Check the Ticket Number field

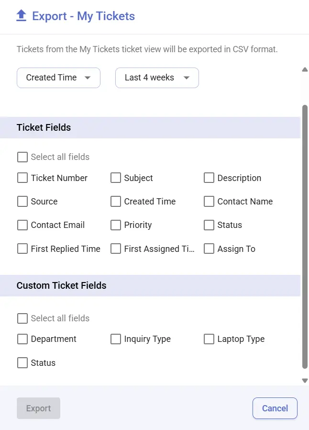(x=22, y=178)
